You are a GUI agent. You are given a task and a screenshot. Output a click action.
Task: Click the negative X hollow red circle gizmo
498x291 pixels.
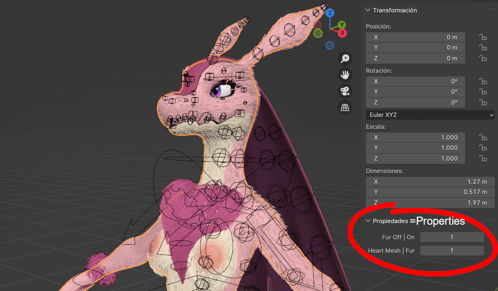click(317, 25)
